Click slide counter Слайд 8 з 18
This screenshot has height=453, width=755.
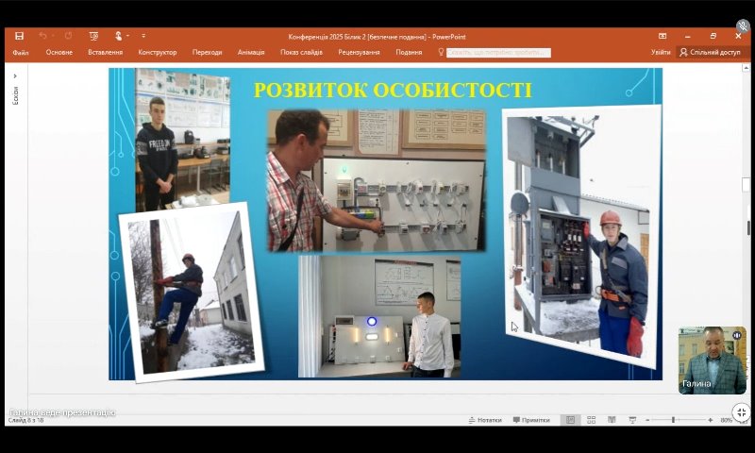click(25, 420)
